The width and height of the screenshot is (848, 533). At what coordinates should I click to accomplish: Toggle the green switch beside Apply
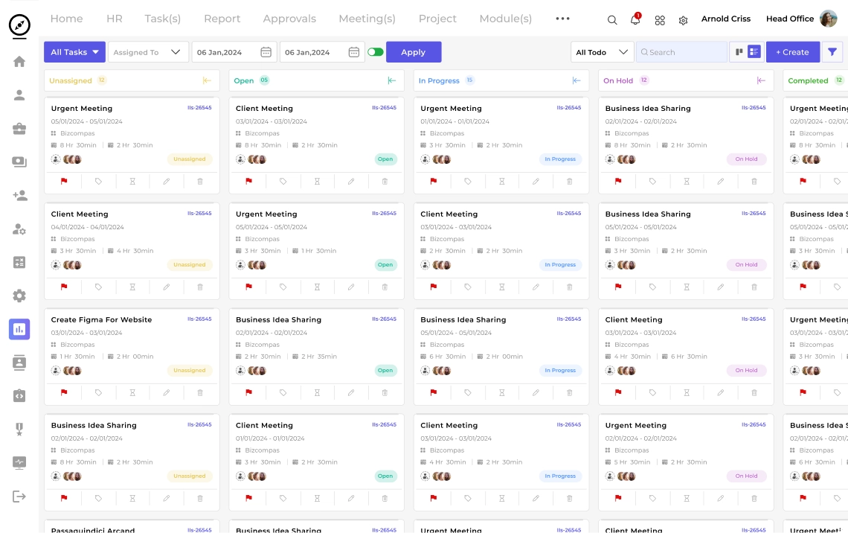coord(376,52)
